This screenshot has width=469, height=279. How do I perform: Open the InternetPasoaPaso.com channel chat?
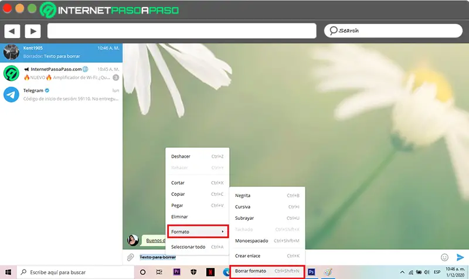61,73
